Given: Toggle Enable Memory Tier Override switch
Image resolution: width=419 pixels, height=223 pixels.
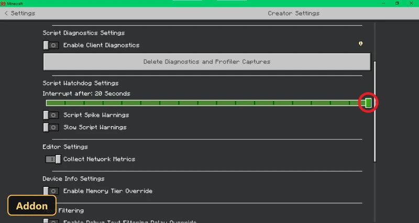Looking at the screenshot, I should pyautogui.click(x=51, y=191).
